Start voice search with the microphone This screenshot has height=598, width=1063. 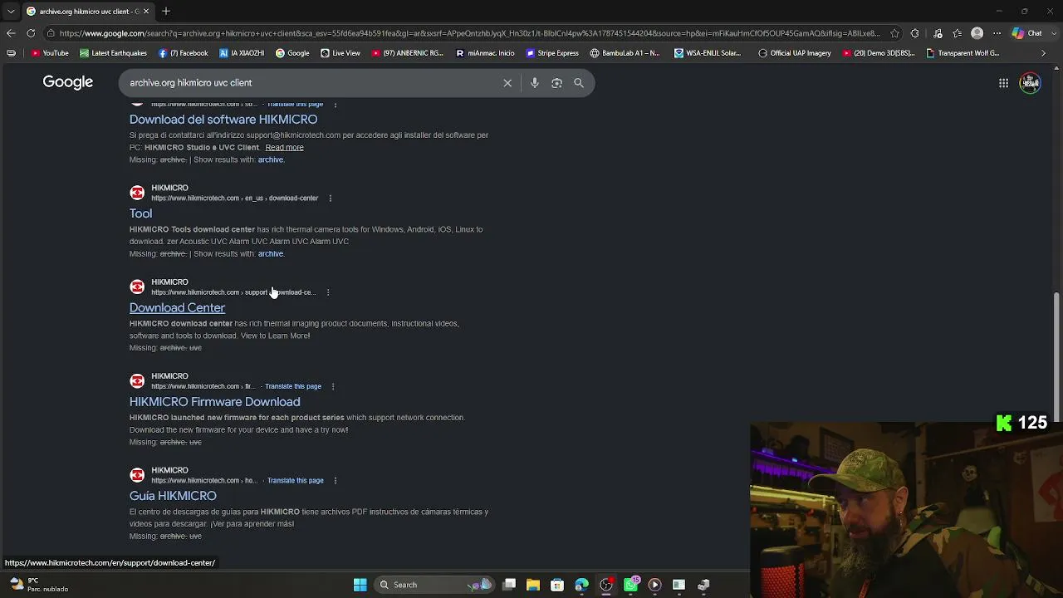pos(535,83)
